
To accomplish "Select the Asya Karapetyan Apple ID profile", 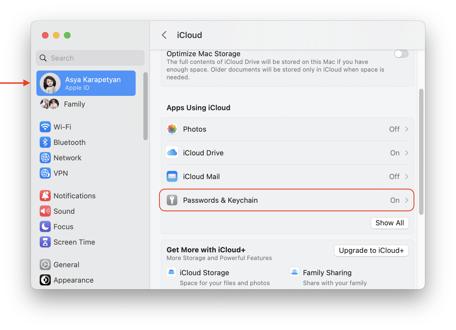I will [x=86, y=83].
